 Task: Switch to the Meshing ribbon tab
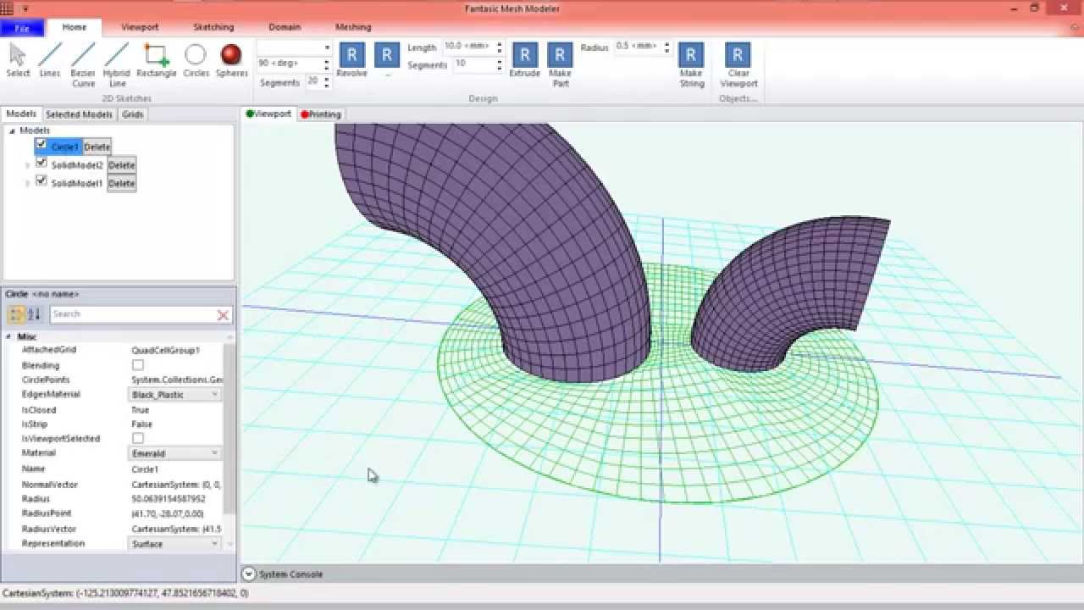353,27
